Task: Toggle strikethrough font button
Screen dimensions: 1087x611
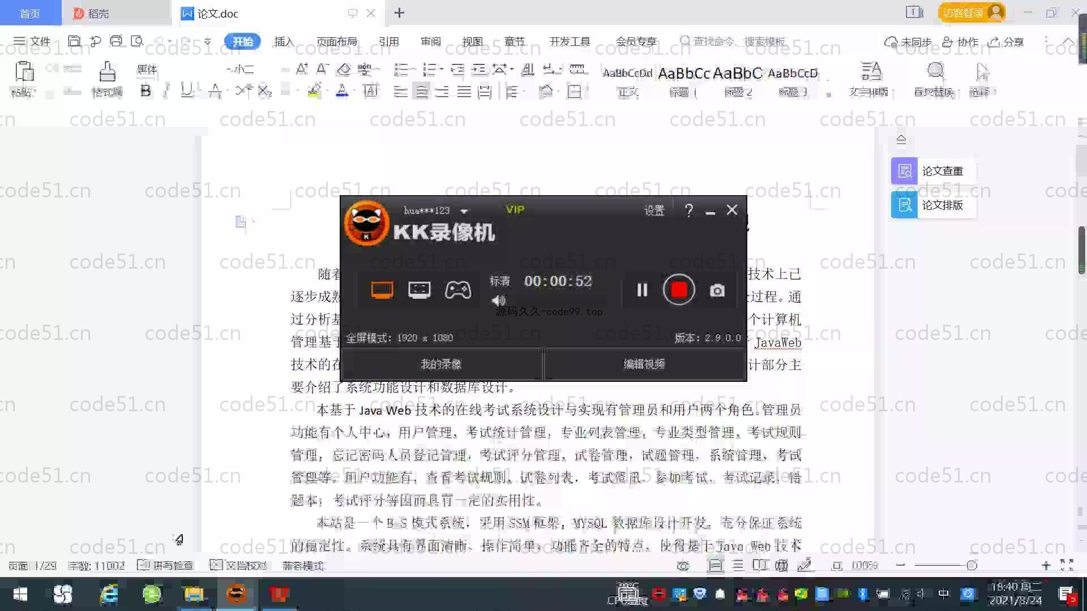Action: point(215,91)
